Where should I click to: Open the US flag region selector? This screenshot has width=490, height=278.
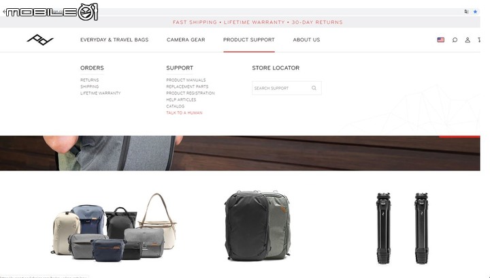point(440,40)
